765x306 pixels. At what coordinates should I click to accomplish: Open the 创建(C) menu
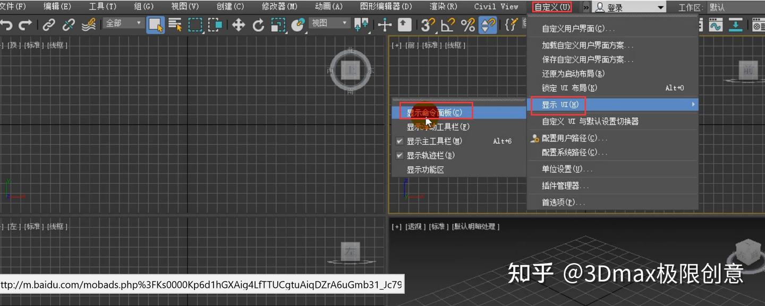click(230, 7)
